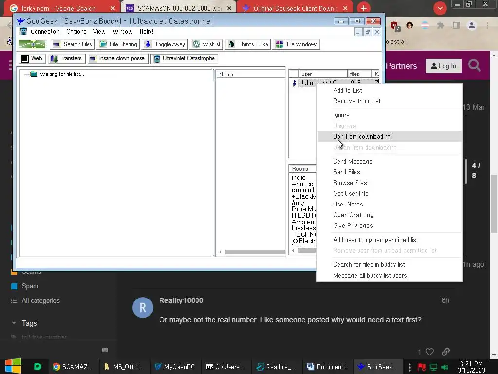Select Message all buddy list users
This screenshot has width=498, height=374.
pos(390,276)
